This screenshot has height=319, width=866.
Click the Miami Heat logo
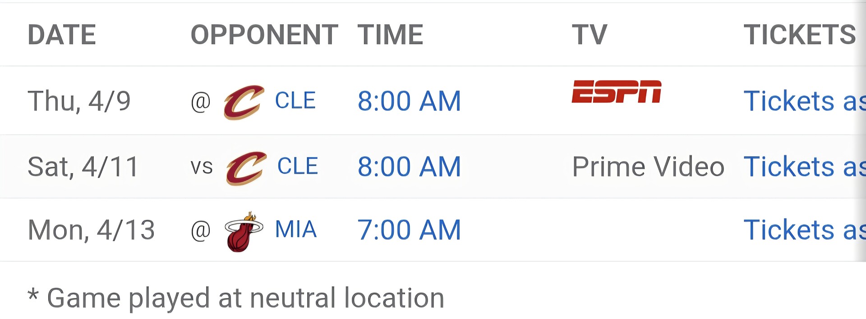(244, 231)
